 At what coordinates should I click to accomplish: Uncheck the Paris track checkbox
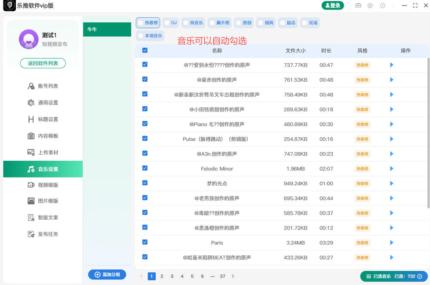[145, 242]
